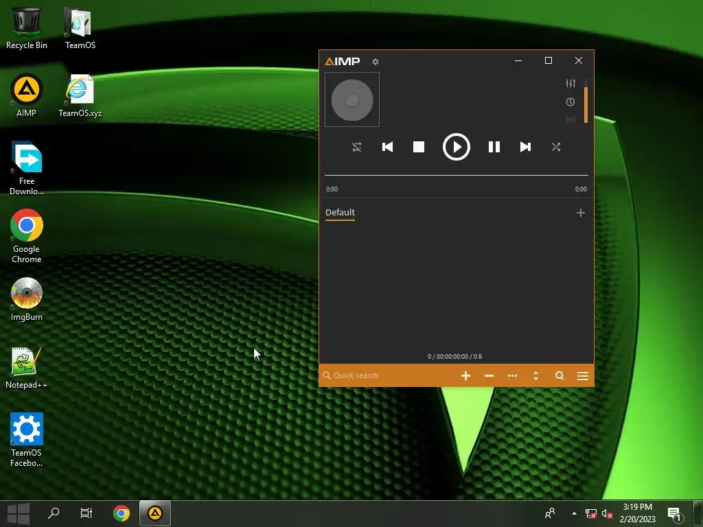Toggle repeat mode in AIMP
The height and width of the screenshot is (527, 703).
(357, 147)
